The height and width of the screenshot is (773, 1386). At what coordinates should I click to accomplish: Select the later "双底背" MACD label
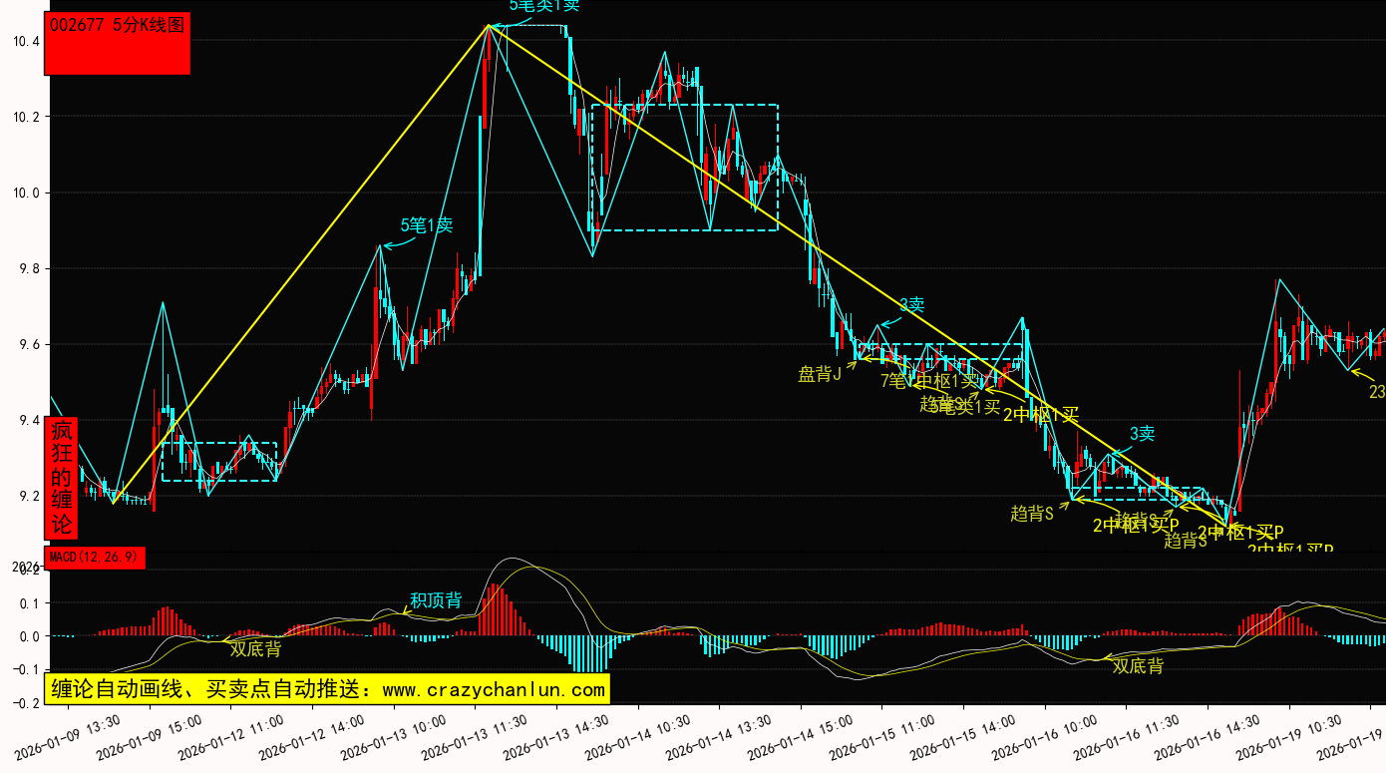point(1138,666)
